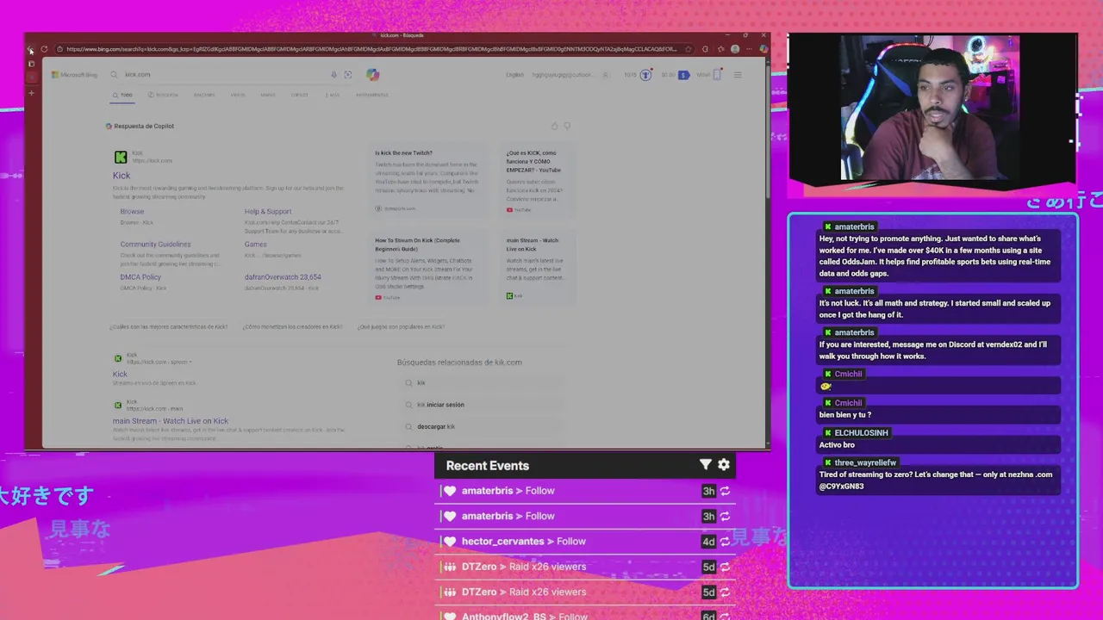
Task: Click ELCHULOSINH username in chat
Action: click(x=861, y=433)
